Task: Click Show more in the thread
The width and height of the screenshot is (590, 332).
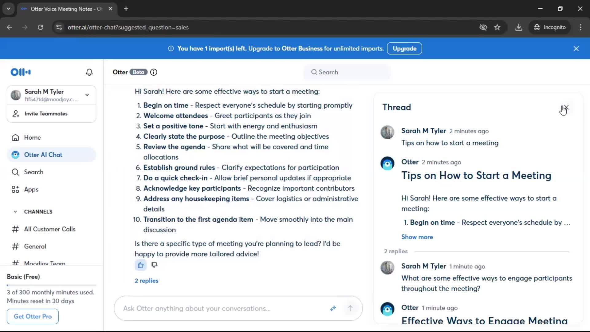Action: [x=417, y=237]
